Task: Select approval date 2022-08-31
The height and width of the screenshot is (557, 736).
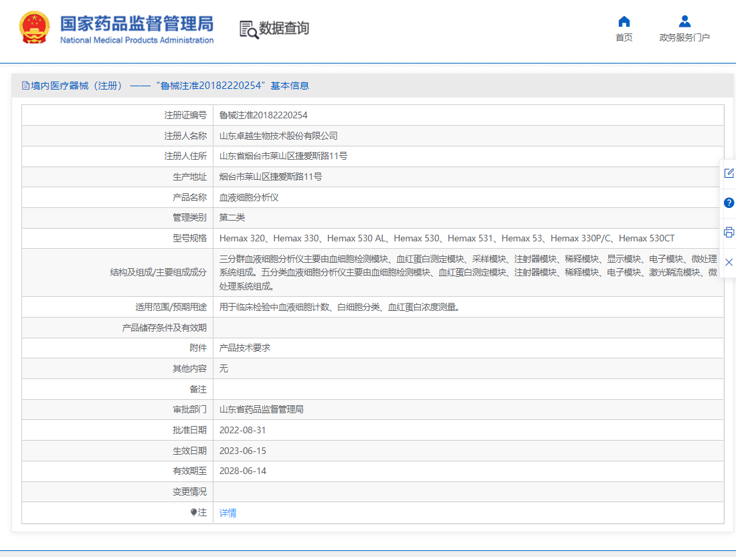Action: 243,430
